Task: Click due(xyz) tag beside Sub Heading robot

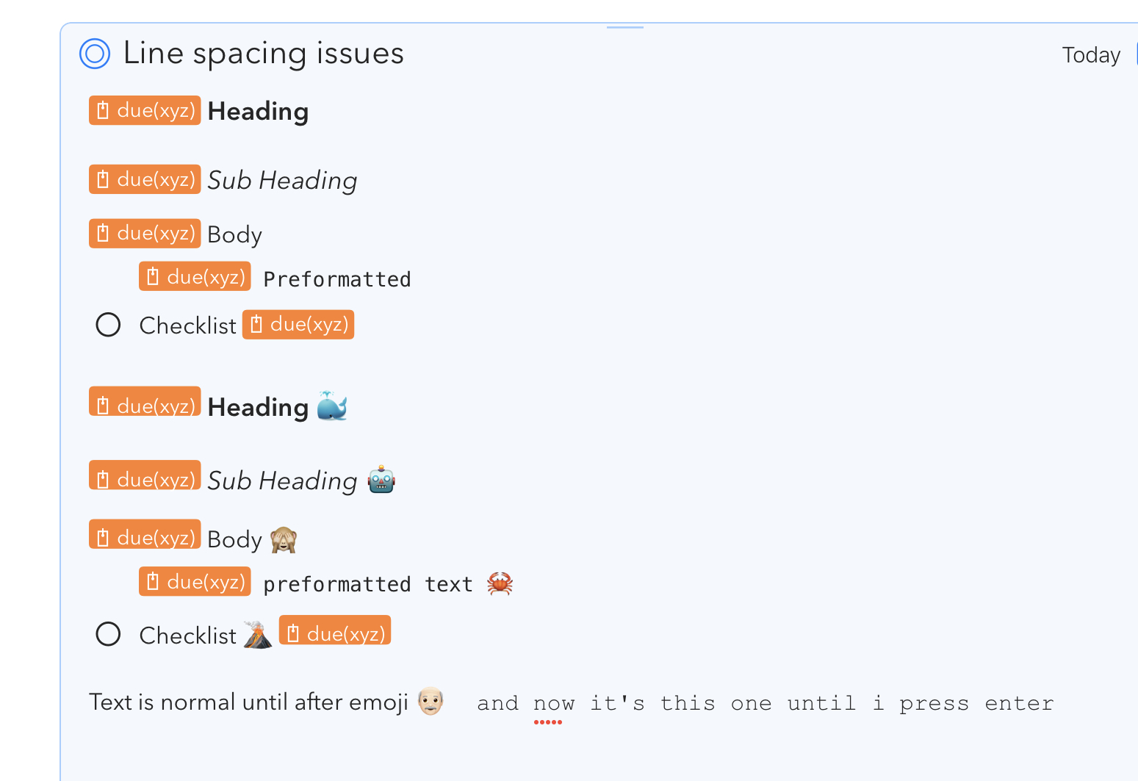Action: click(145, 475)
